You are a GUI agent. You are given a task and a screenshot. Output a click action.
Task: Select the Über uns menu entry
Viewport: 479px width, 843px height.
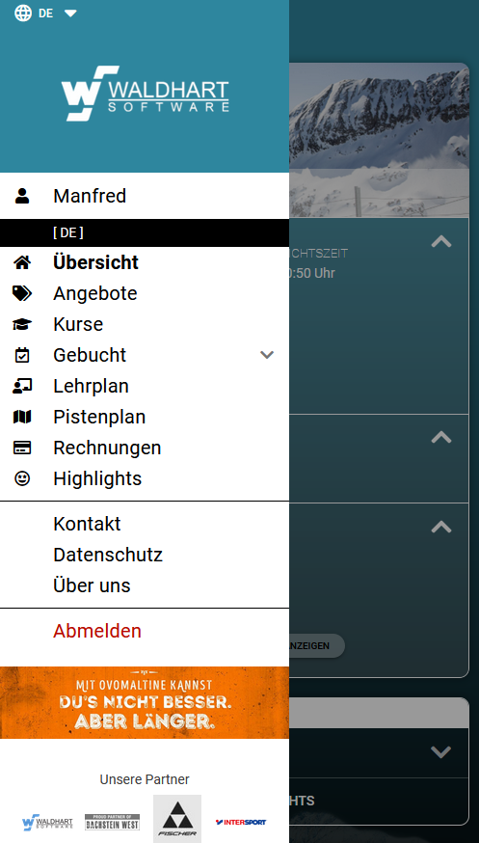(92, 585)
